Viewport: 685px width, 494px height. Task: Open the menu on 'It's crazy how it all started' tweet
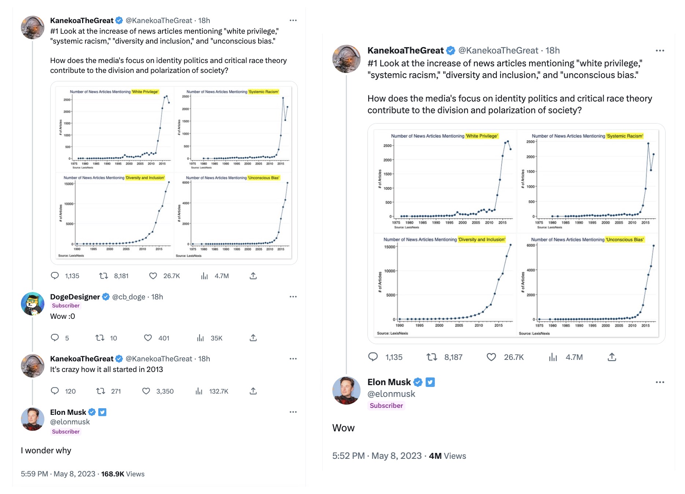pos(293,358)
